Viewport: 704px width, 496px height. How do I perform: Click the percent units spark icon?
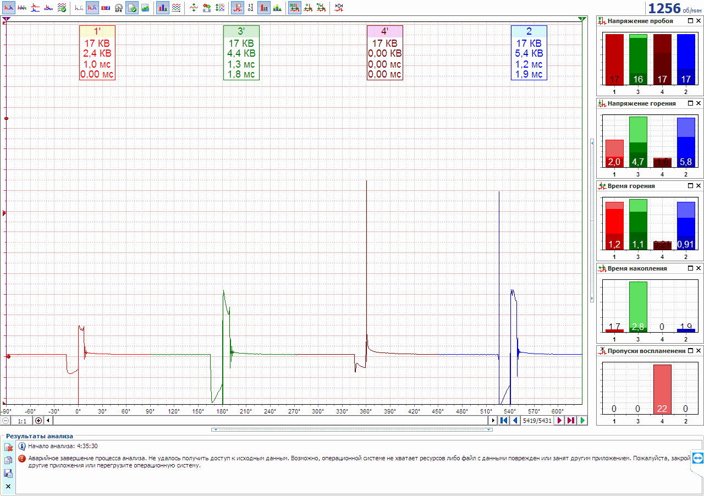point(321,8)
